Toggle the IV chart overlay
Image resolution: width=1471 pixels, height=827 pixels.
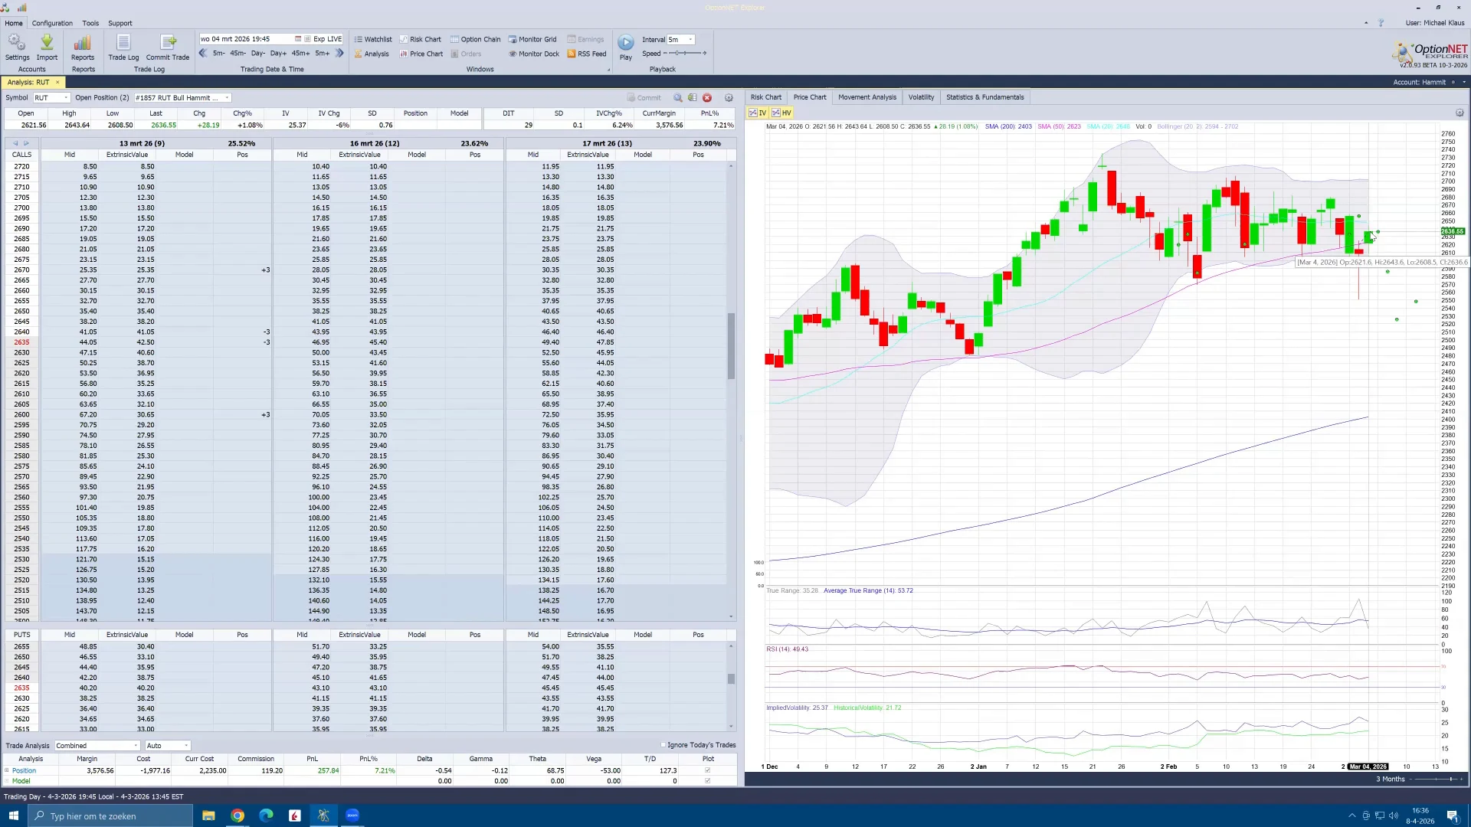point(758,113)
